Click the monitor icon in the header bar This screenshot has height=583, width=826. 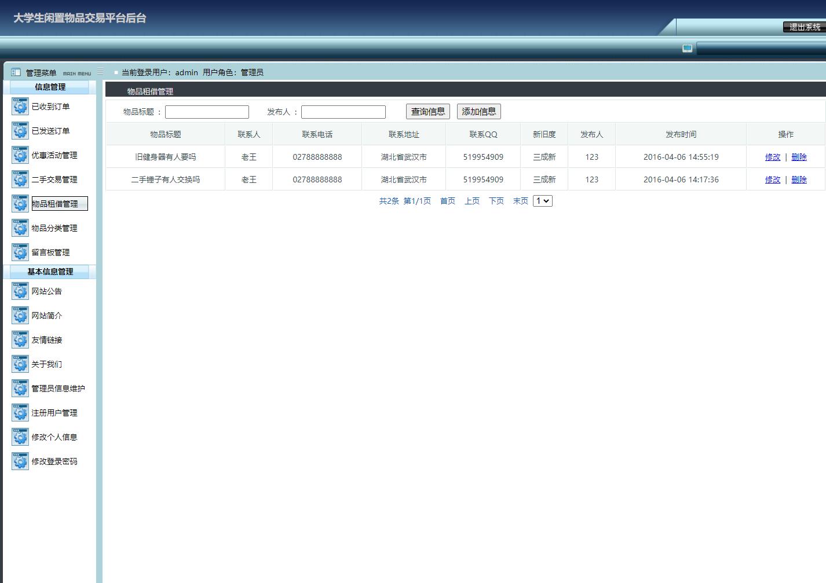[688, 49]
